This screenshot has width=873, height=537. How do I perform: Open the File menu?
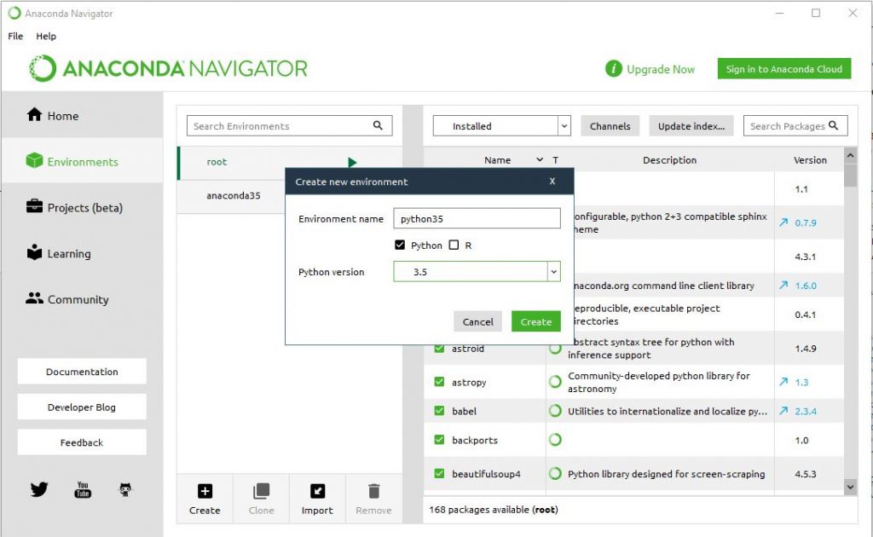[x=15, y=36]
